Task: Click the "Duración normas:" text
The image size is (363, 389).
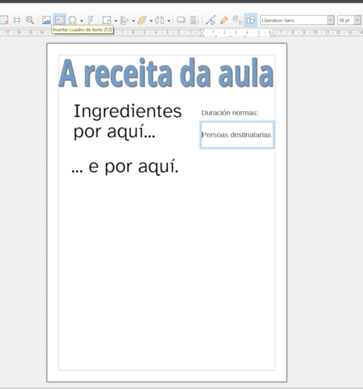Action: [230, 113]
